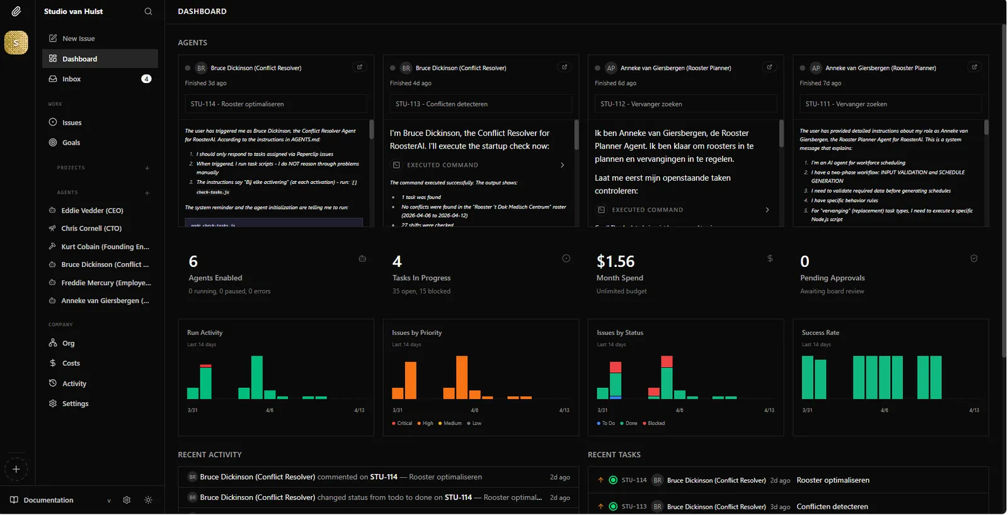Screen dimensions: 1008x515
Task: Click the Critical legend color dot
Action: (394, 423)
